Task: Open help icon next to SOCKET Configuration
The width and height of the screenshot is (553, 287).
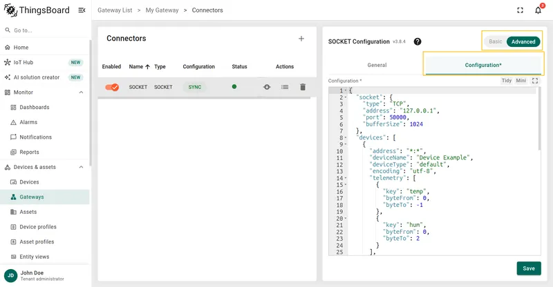Action: [x=418, y=41]
